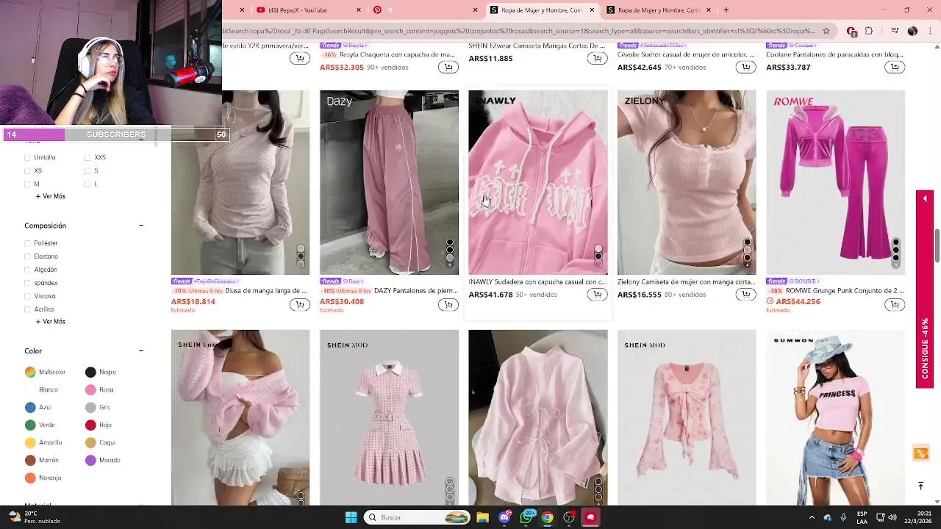Screen dimensions: 941x529
Task: Add Zielony camiseta to cart
Action: pyautogui.click(x=745, y=295)
